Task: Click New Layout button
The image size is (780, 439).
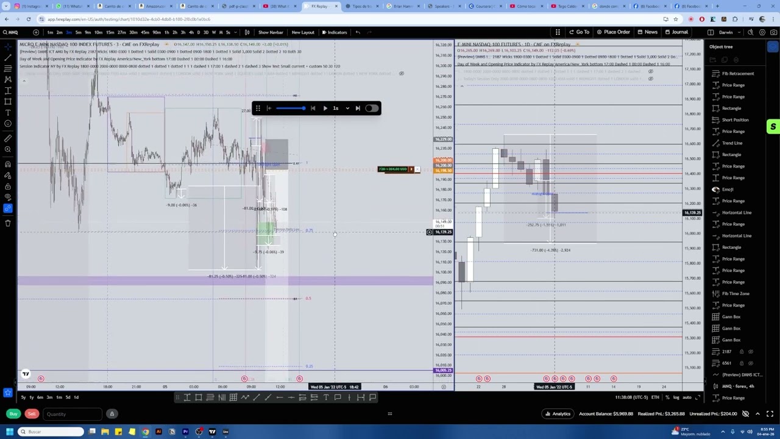Action: 303,32
